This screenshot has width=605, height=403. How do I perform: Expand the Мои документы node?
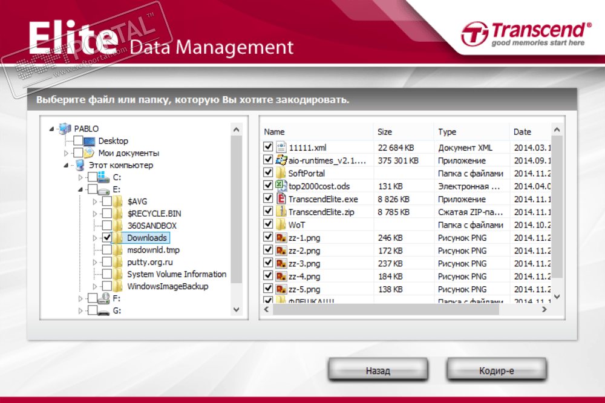[66, 153]
